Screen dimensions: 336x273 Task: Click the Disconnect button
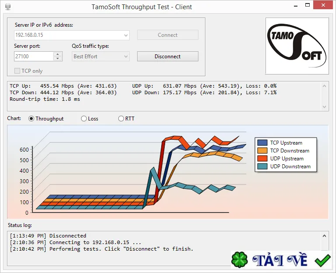click(x=168, y=57)
